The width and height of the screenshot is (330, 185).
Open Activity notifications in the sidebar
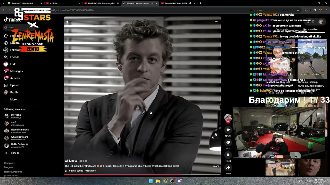click(x=15, y=78)
